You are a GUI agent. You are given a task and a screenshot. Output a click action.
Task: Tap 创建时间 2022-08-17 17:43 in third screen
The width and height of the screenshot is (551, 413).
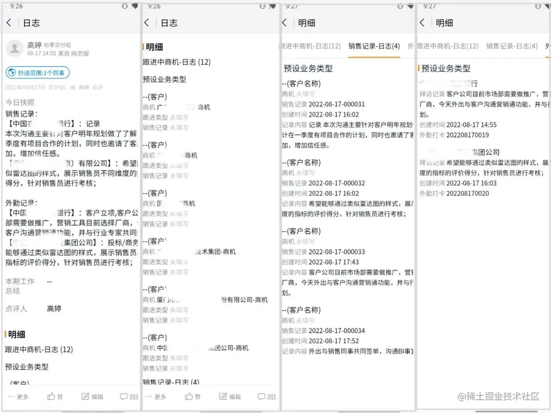click(x=320, y=262)
